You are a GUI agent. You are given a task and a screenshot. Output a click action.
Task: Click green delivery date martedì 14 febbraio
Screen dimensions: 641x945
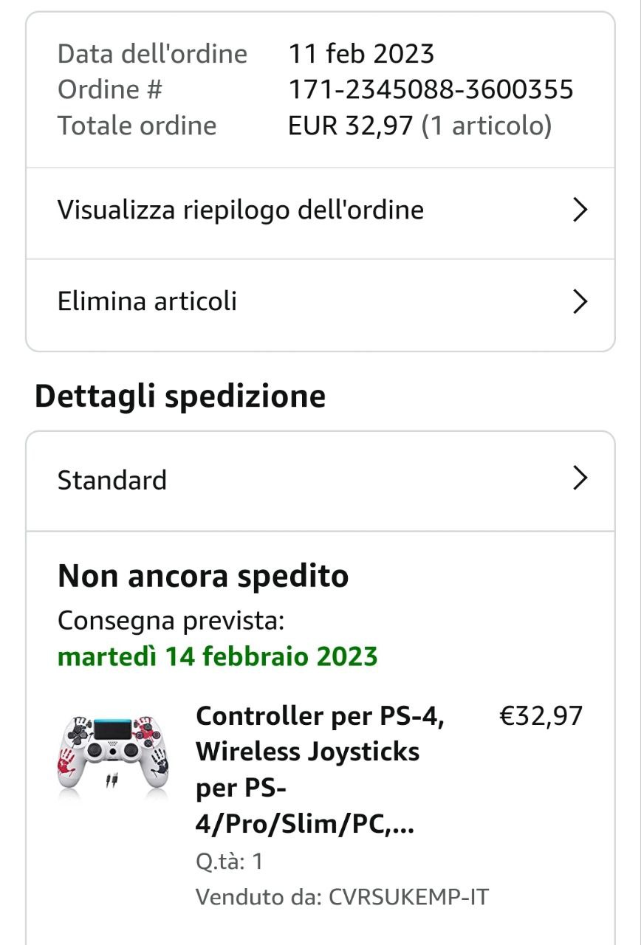[218, 656]
